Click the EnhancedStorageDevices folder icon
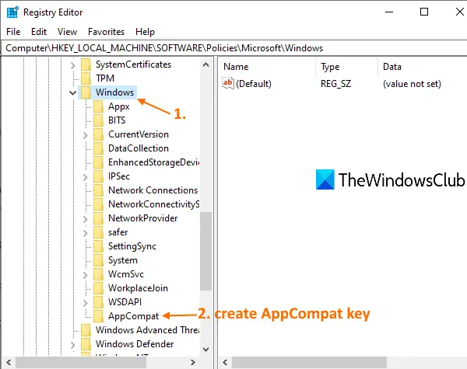The image size is (467, 369). pos(99,162)
